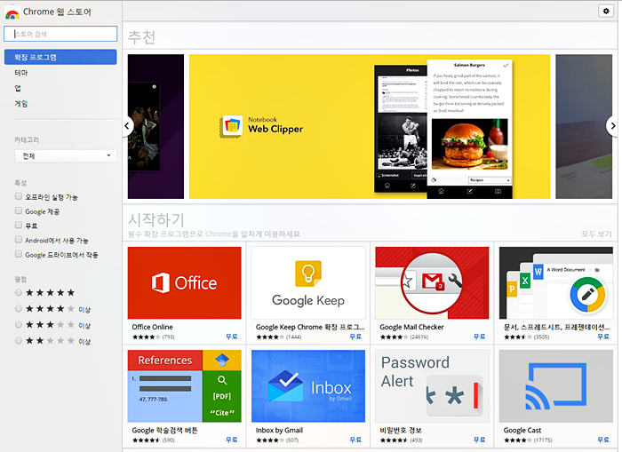Click the Google Keep rating (1444)
The width and height of the screenshot is (622, 452).
click(x=278, y=337)
